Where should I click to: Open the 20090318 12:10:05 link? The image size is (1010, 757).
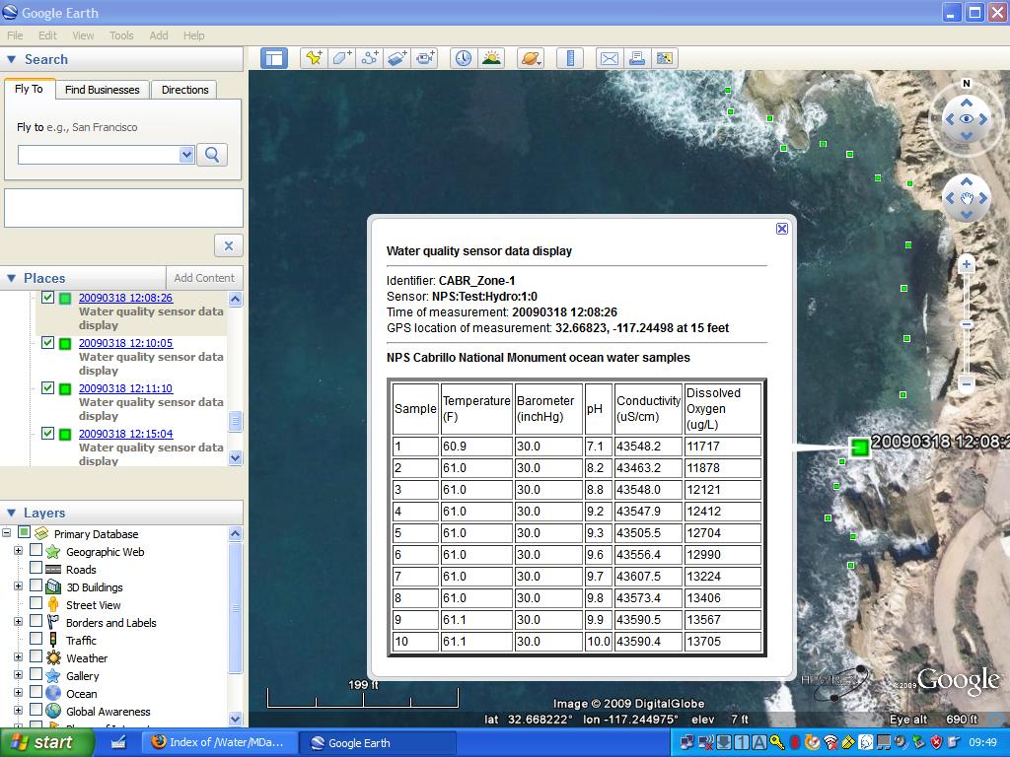click(125, 343)
